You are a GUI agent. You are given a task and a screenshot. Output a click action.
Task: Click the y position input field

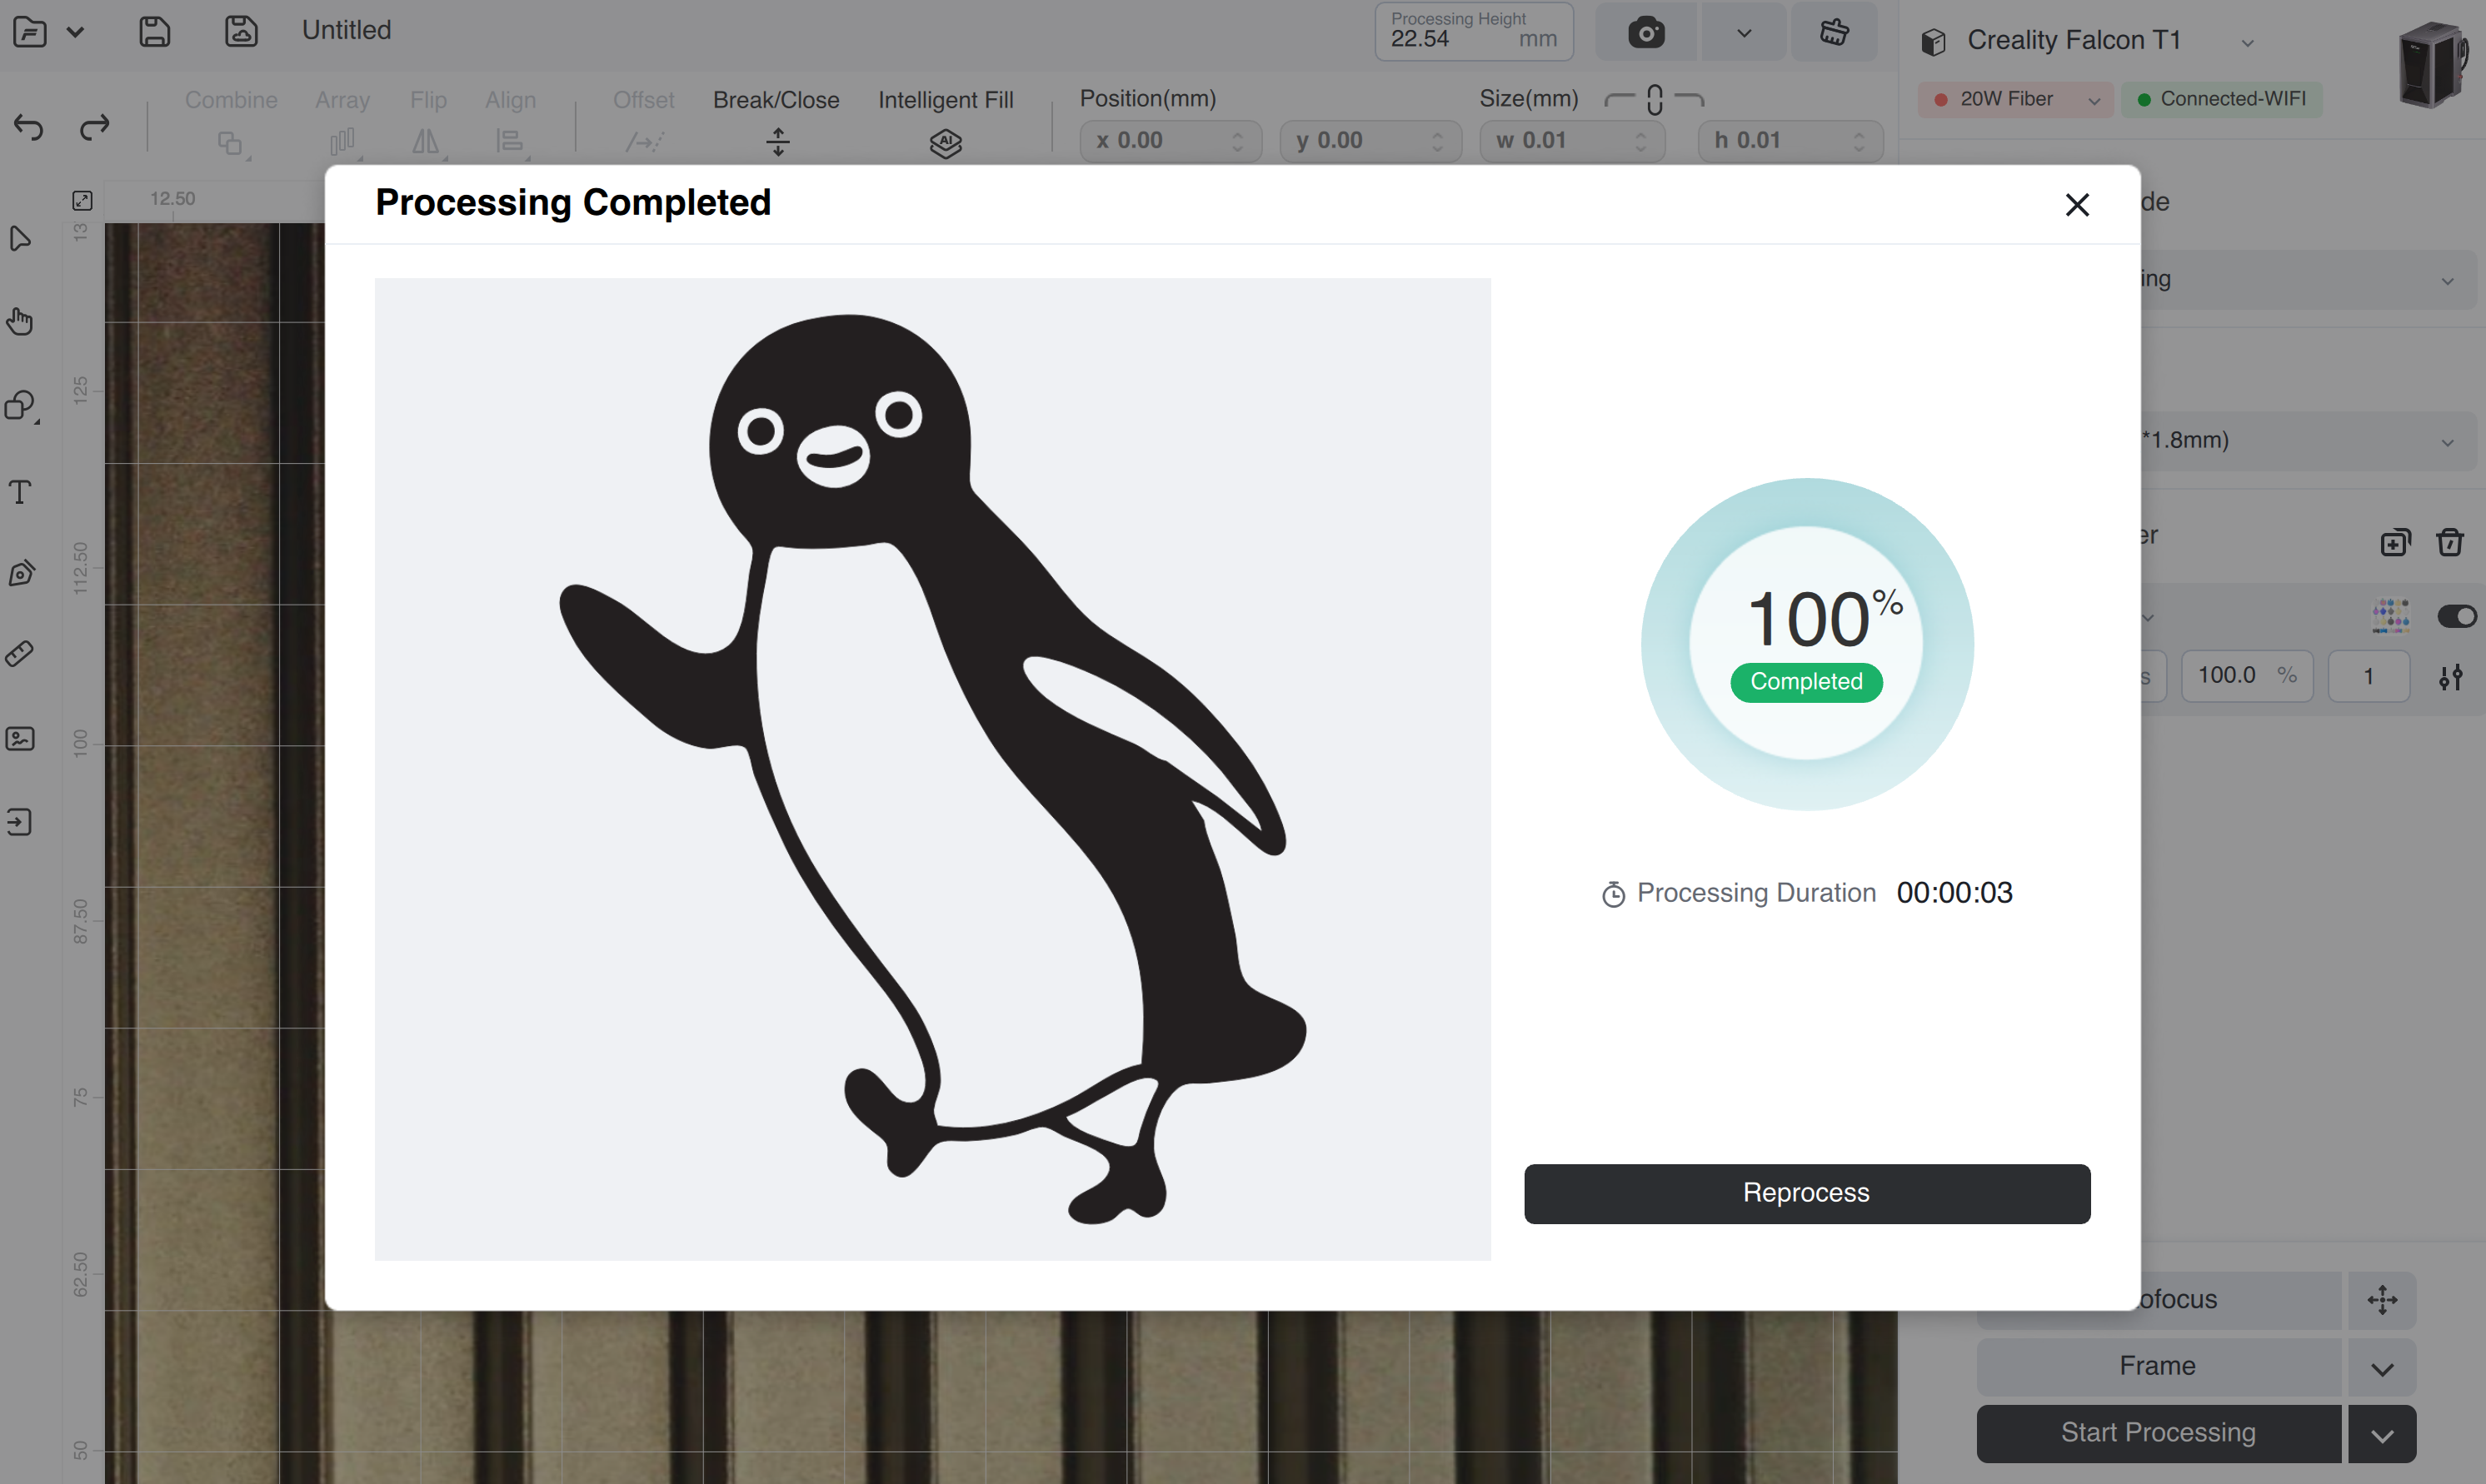click(x=1370, y=141)
